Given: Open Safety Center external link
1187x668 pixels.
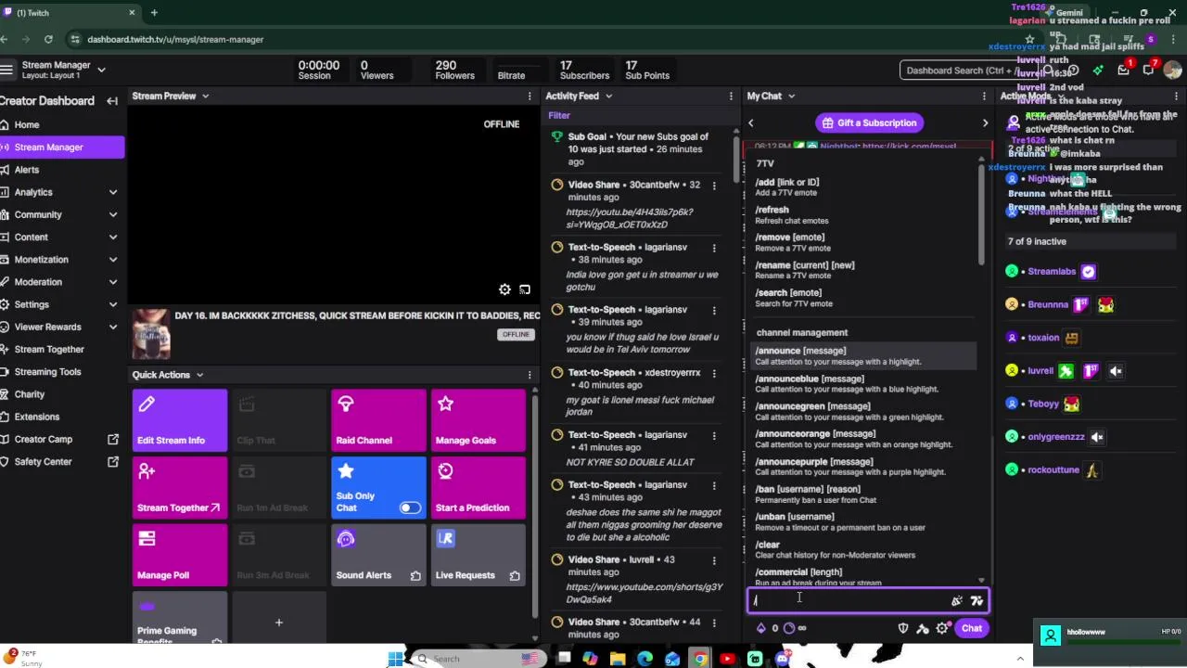Looking at the screenshot, I should (x=61, y=461).
